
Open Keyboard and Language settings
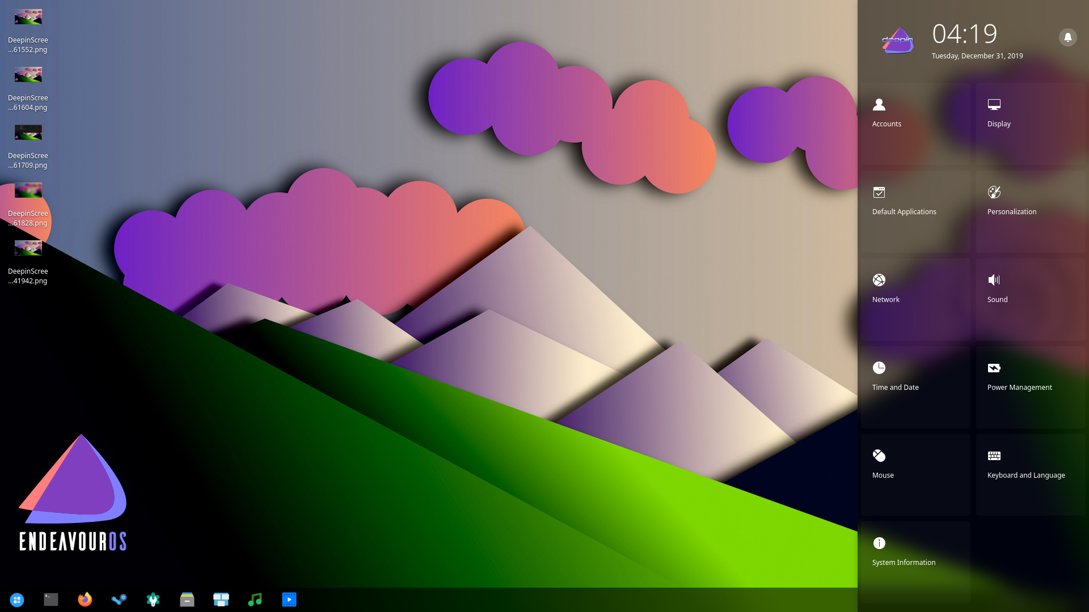[1031, 475]
